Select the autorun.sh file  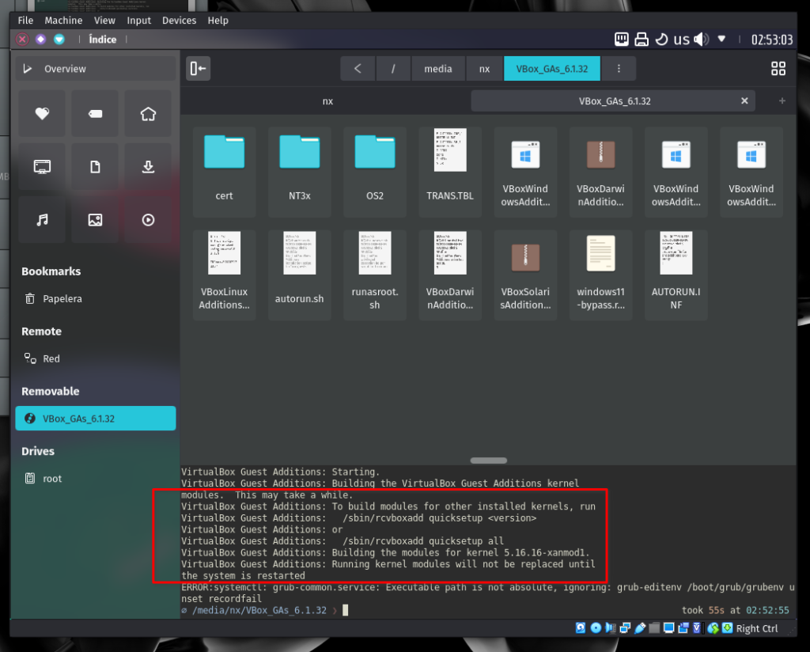click(x=300, y=275)
